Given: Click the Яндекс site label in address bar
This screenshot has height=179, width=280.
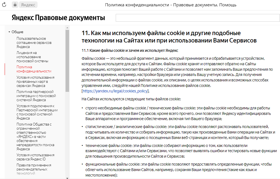Looking at the screenshot, I should [28, 5].
